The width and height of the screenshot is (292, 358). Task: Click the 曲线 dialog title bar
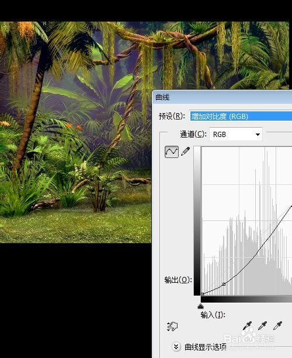click(222, 97)
